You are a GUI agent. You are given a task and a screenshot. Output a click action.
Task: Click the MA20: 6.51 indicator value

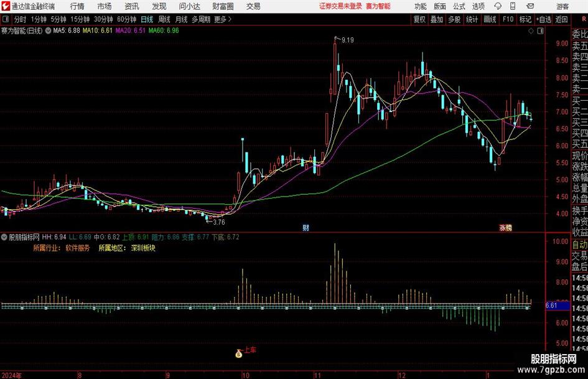(130, 30)
